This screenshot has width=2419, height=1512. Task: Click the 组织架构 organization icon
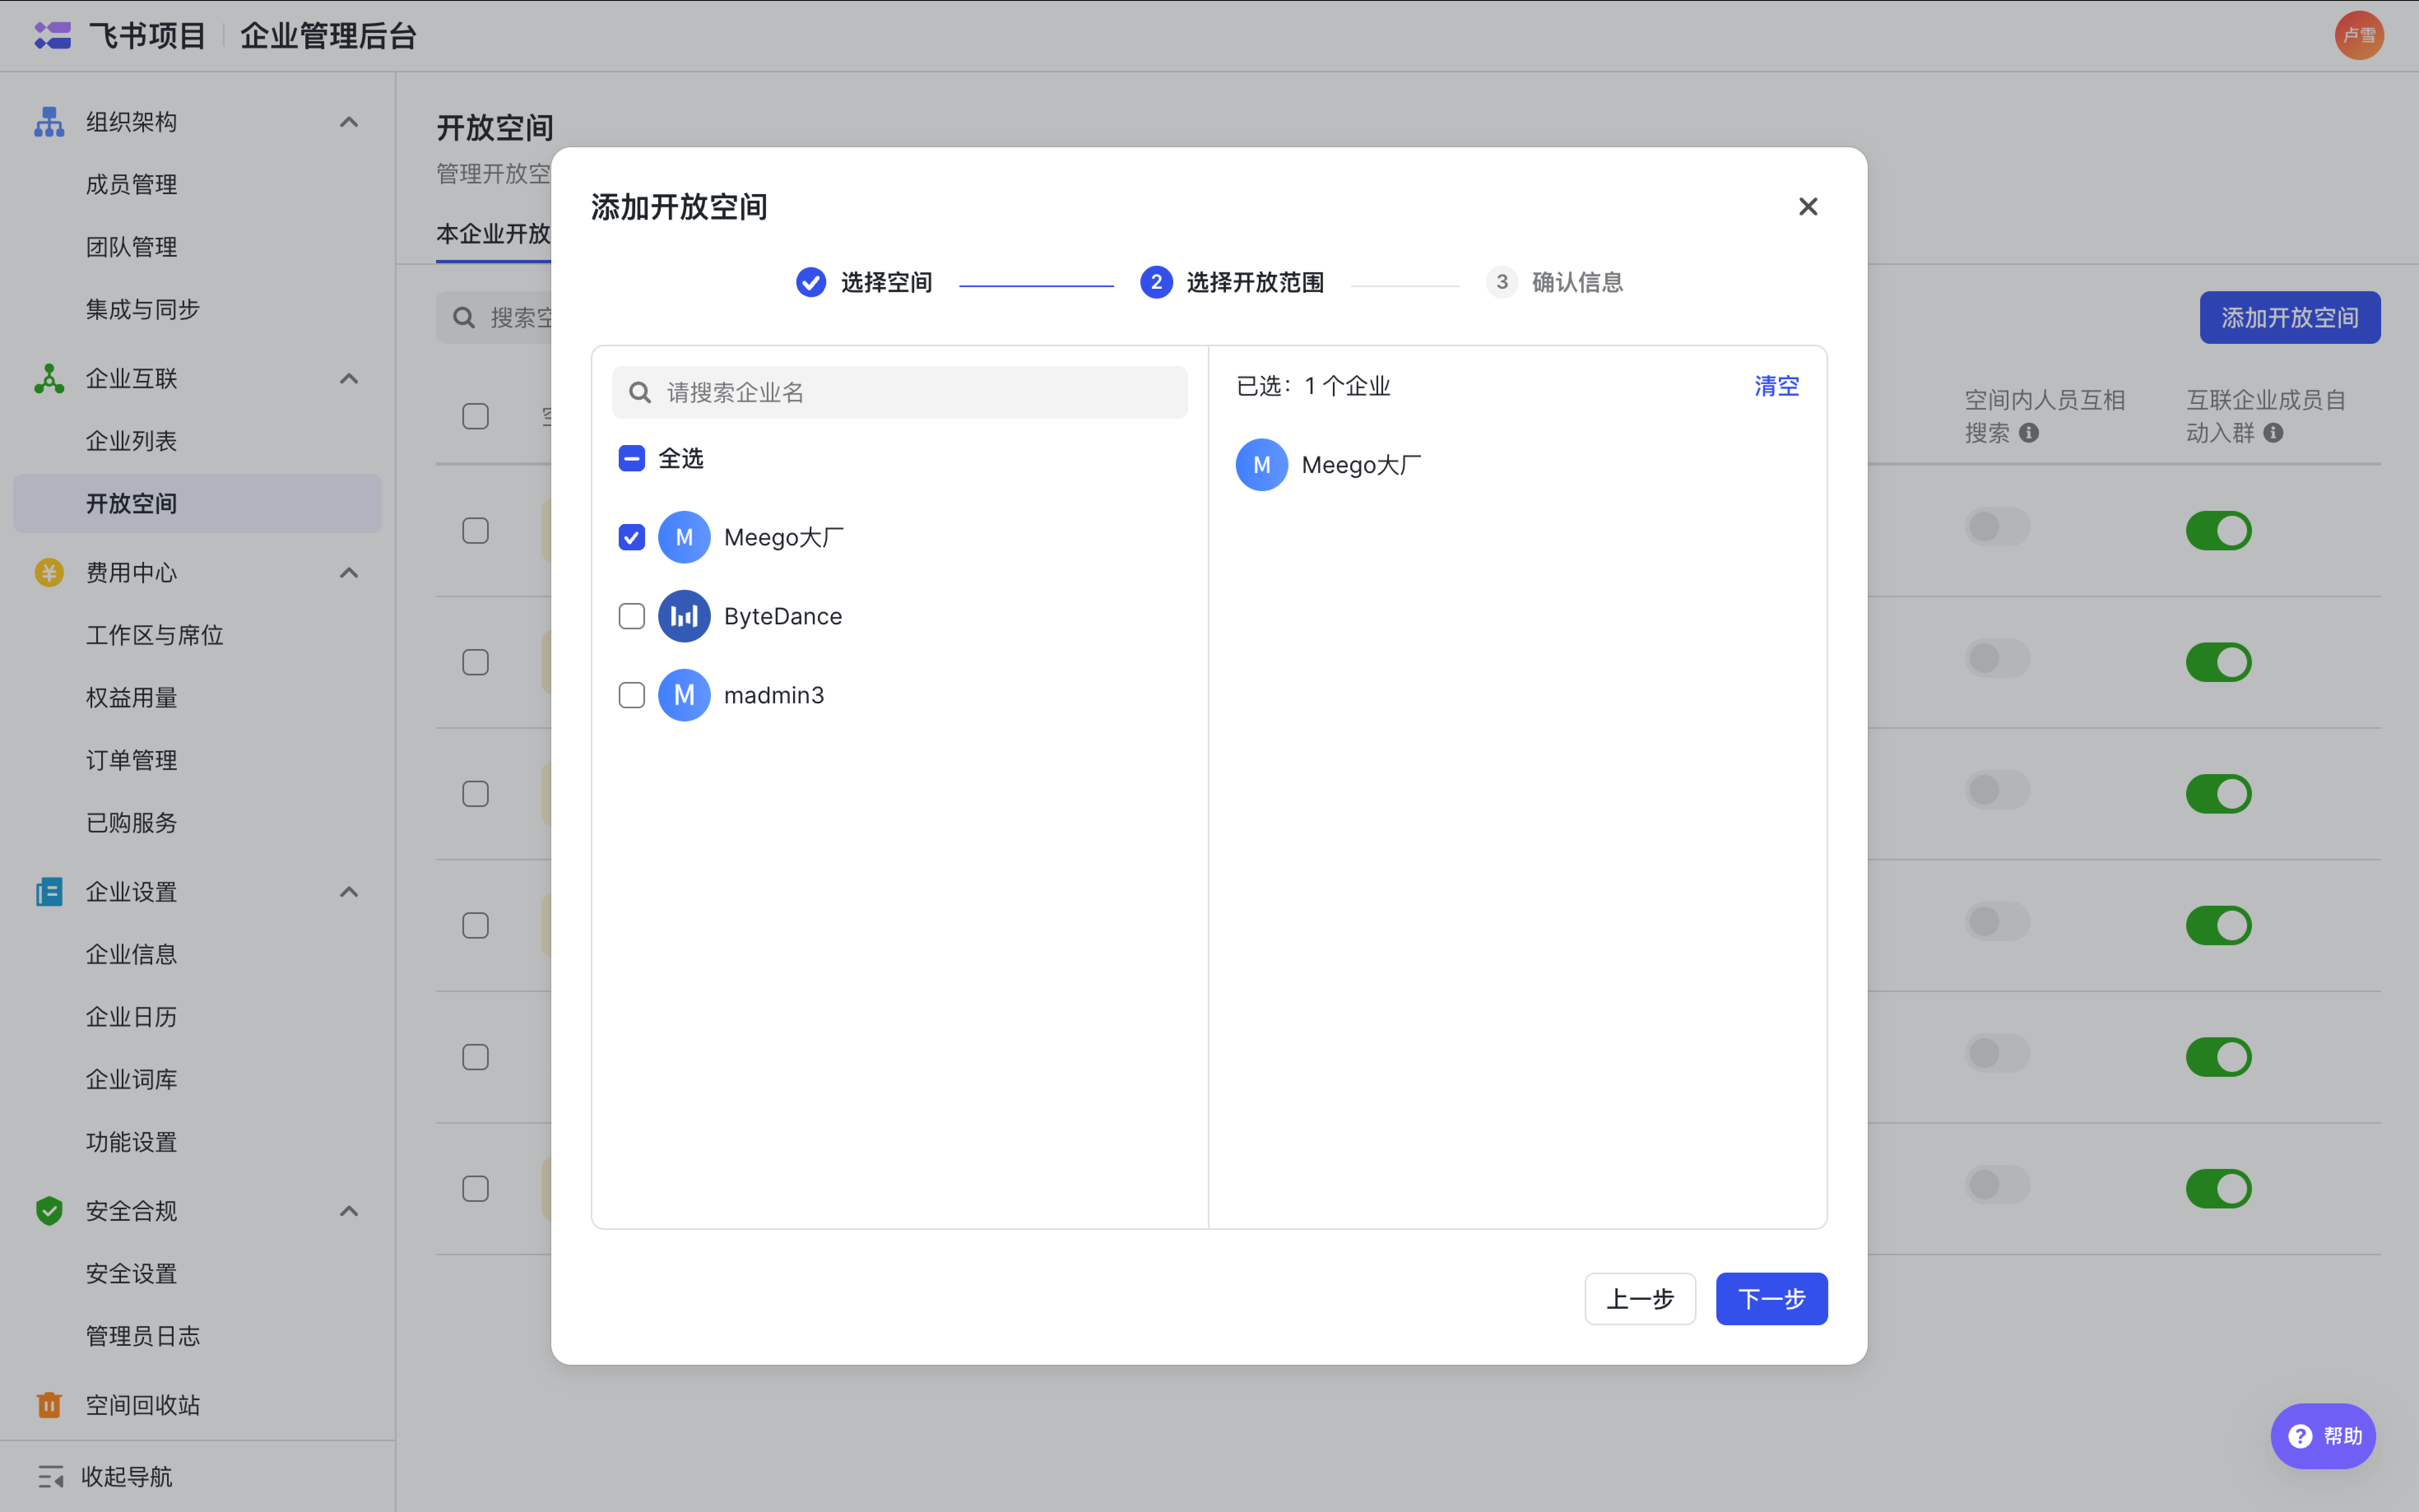[x=49, y=122]
